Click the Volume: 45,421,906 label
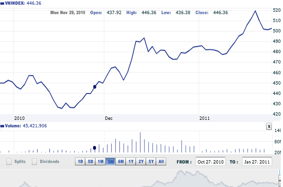283x187 pixels. point(26,126)
